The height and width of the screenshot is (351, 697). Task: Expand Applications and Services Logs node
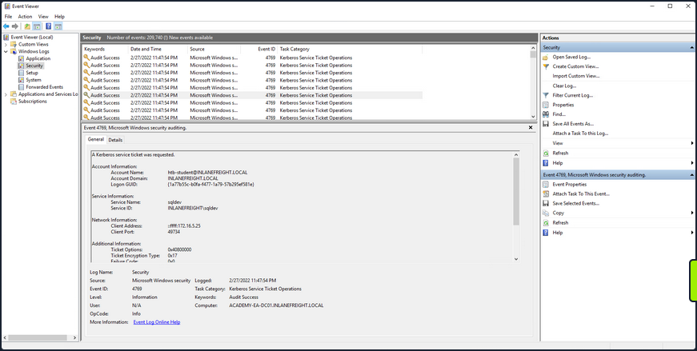click(7, 94)
